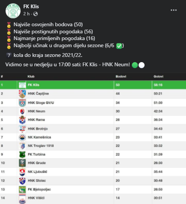Click the NK Kamešnica club crest
The width and height of the screenshot is (186, 204).
point(22,137)
